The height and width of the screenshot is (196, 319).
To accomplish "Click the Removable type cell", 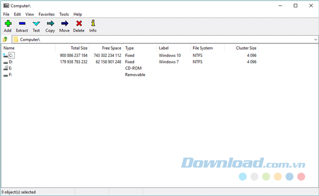I will click(x=135, y=75).
